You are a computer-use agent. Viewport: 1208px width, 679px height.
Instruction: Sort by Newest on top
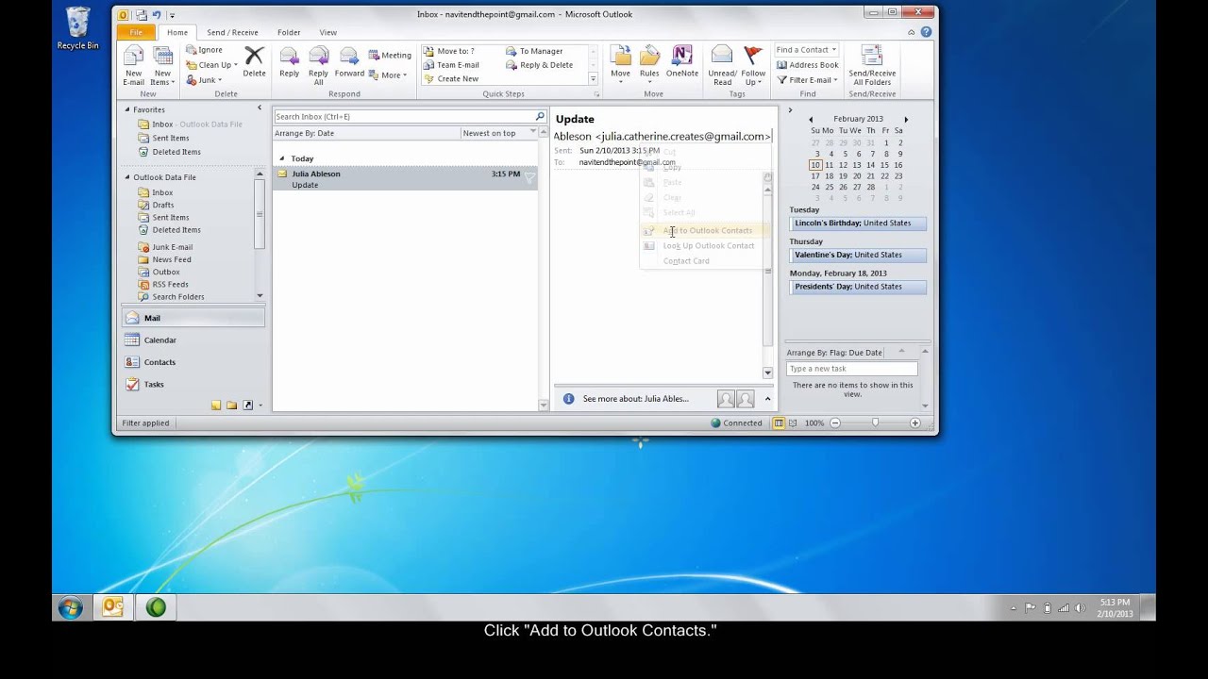tap(489, 133)
